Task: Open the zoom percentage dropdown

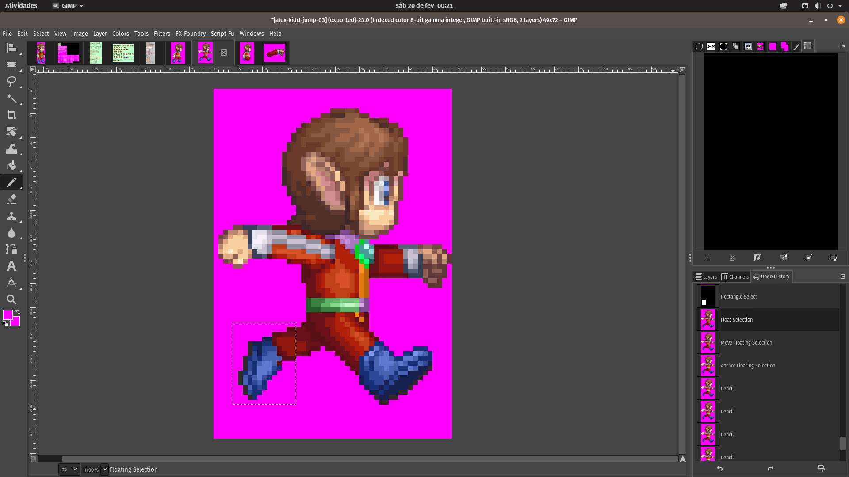Action: pos(104,469)
